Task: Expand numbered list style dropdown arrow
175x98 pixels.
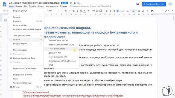Action: [130, 11]
